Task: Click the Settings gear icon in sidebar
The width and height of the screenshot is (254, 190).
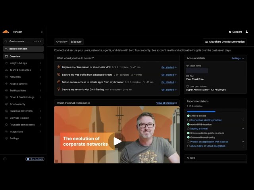Action: point(6,138)
